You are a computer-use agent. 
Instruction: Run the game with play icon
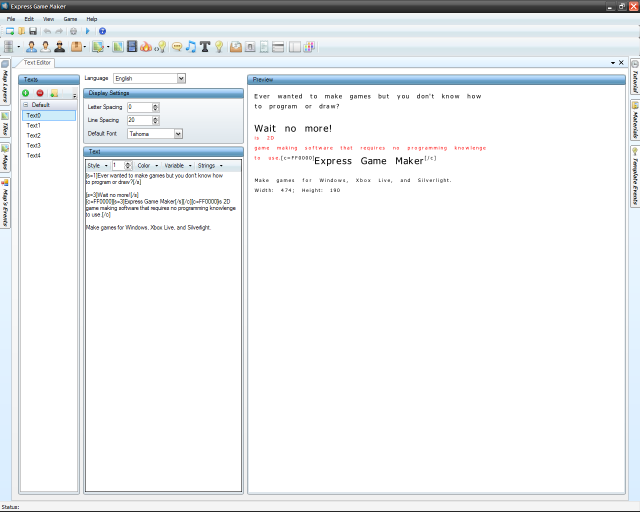(x=87, y=31)
